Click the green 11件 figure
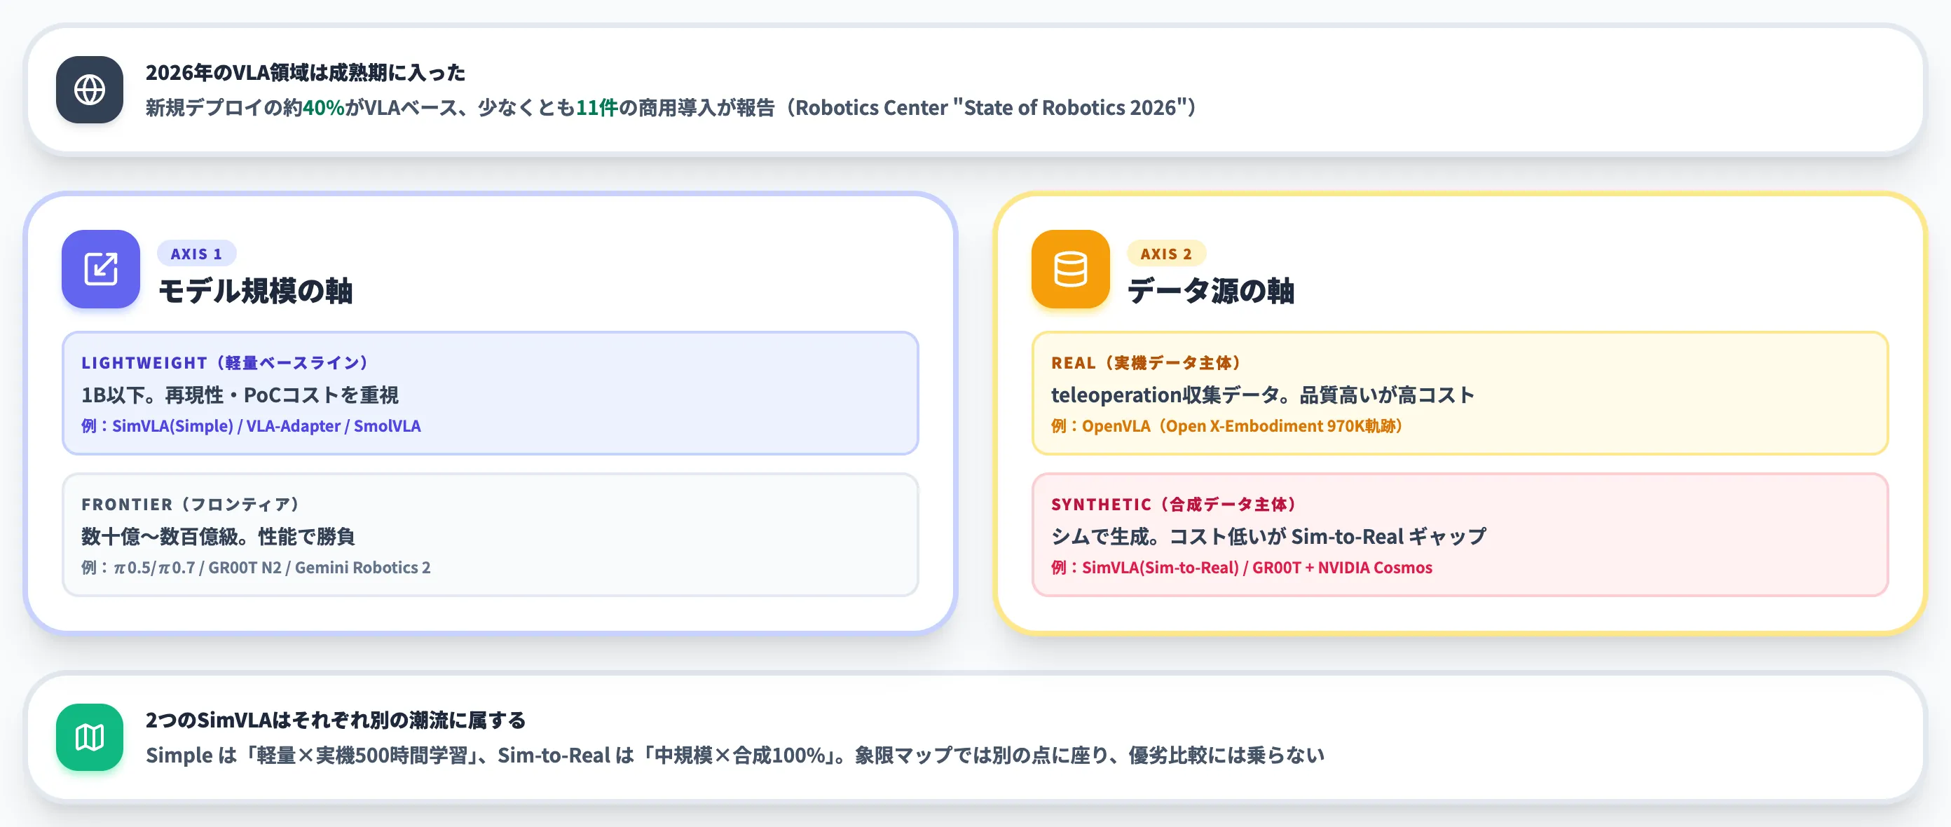The height and width of the screenshot is (827, 1951). point(597,107)
